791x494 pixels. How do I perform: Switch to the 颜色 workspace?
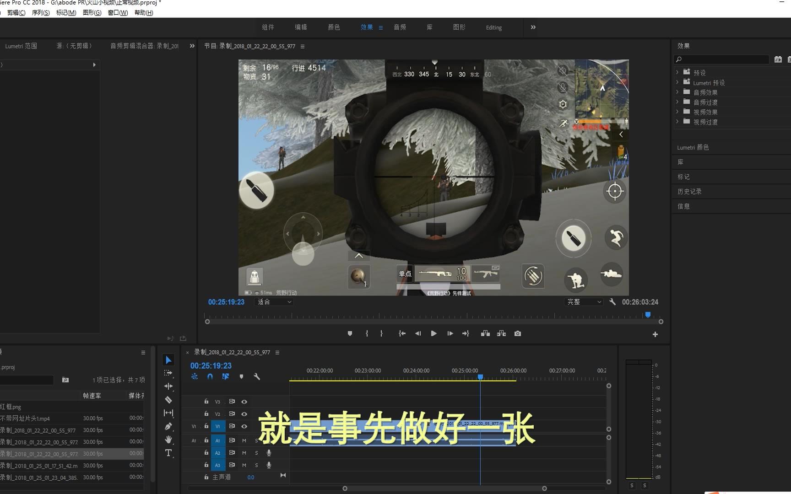pos(334,27)
